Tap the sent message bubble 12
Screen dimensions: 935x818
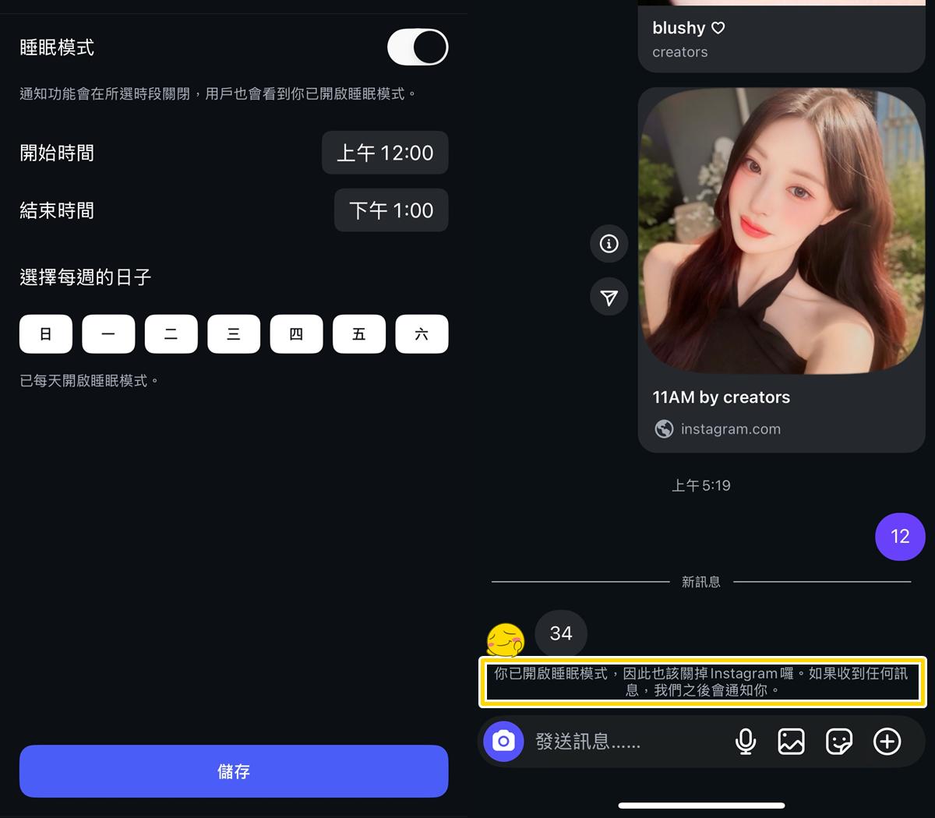[x=900, y=537]
